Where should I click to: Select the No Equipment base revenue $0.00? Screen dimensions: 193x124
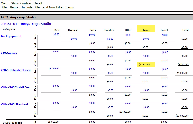click(56, 34)
